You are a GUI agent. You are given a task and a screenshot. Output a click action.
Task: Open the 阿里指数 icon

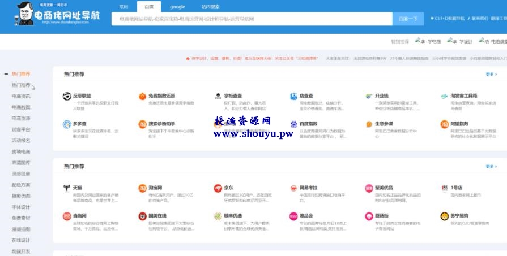point(445,124)
